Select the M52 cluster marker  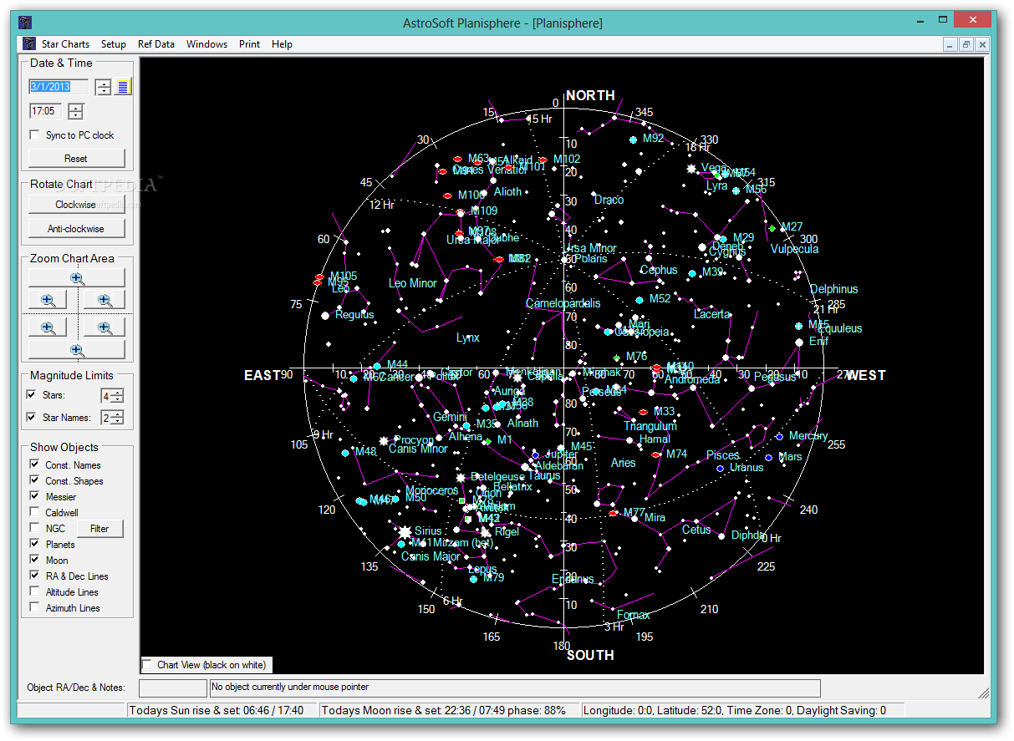[639, 299]
